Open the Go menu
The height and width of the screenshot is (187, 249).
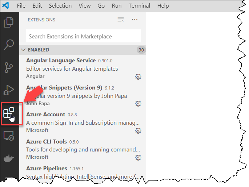pyautogui.click(x=101, y=6)
